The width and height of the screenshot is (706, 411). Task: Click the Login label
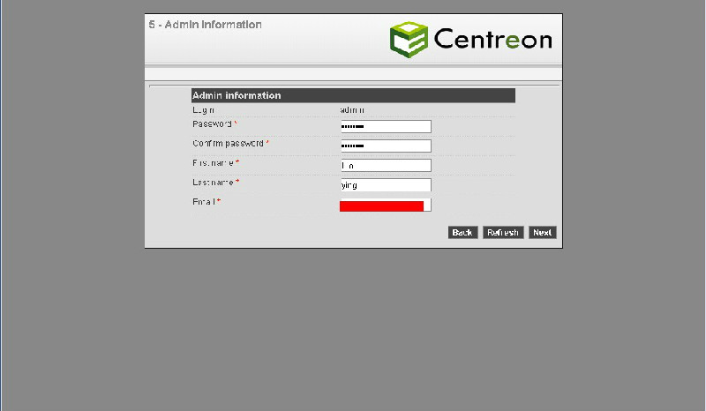[x=203, y=110]
